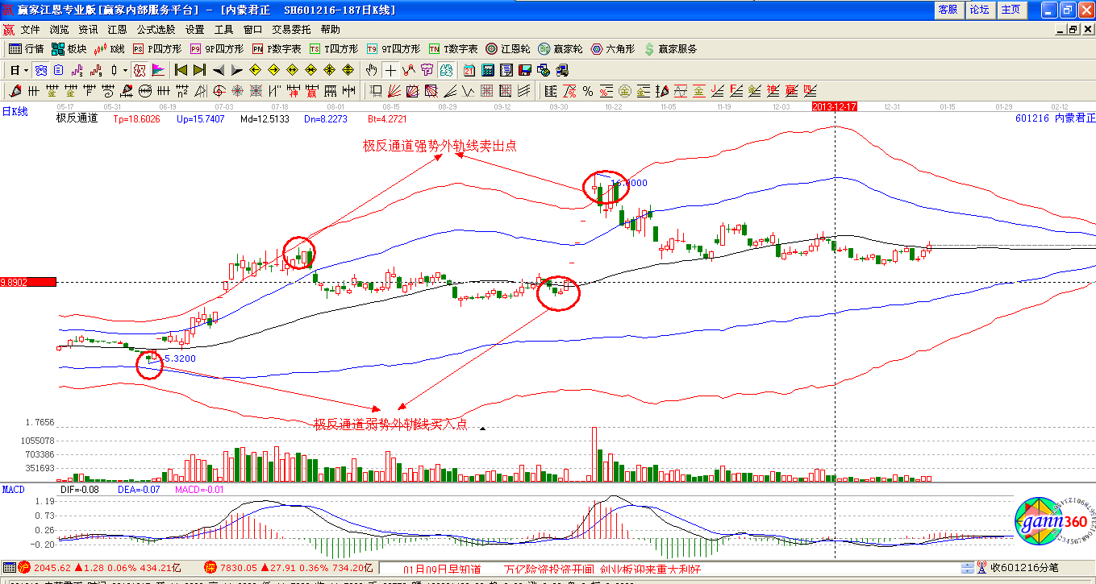Expand the candlestick style dropdown arrow
Image resolution: width=1096 pixels, height=584 pixels.
click(x=125, y=70)
